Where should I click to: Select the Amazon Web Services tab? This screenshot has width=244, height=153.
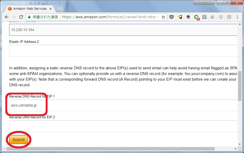click(x=30, y=9)
